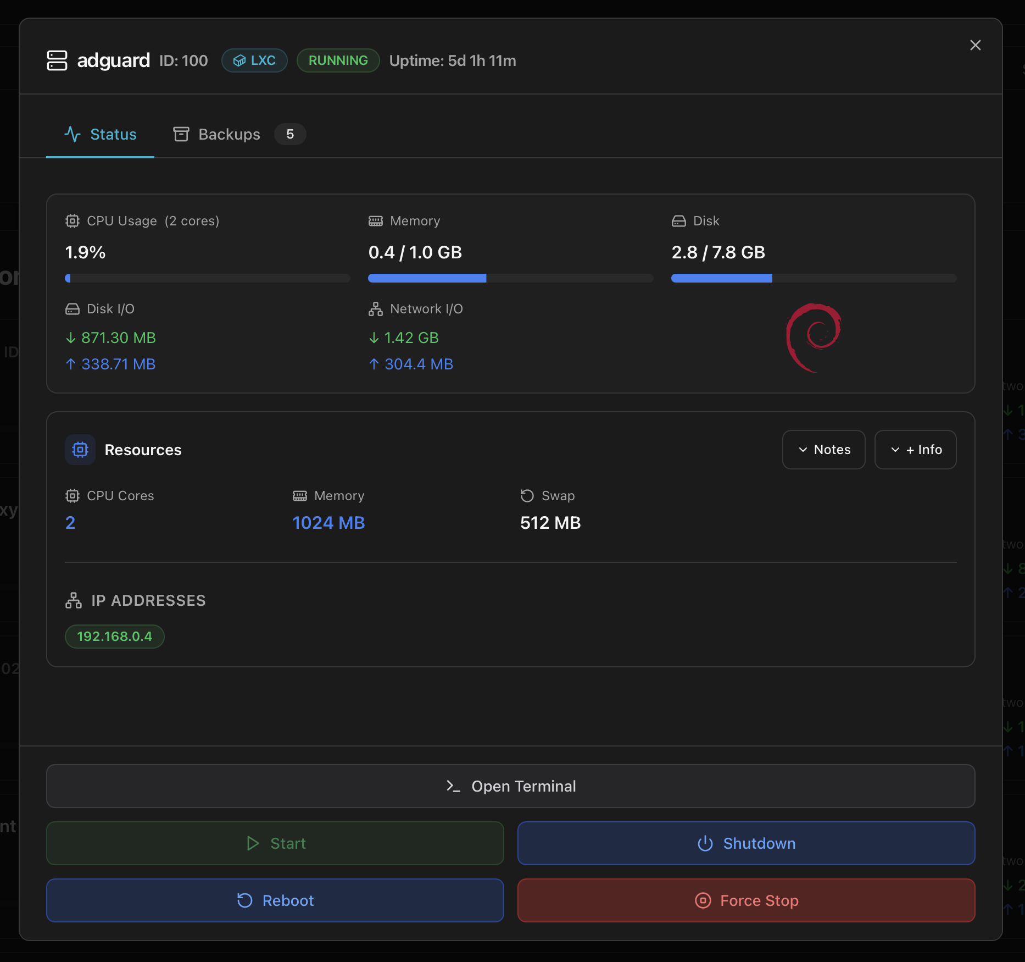Expand the + Info dropdown
The image size is (1025, 962).
(x=916, y=450)
